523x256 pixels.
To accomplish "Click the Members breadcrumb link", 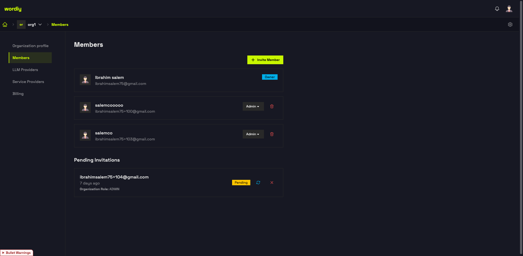I will coord(60,24).
